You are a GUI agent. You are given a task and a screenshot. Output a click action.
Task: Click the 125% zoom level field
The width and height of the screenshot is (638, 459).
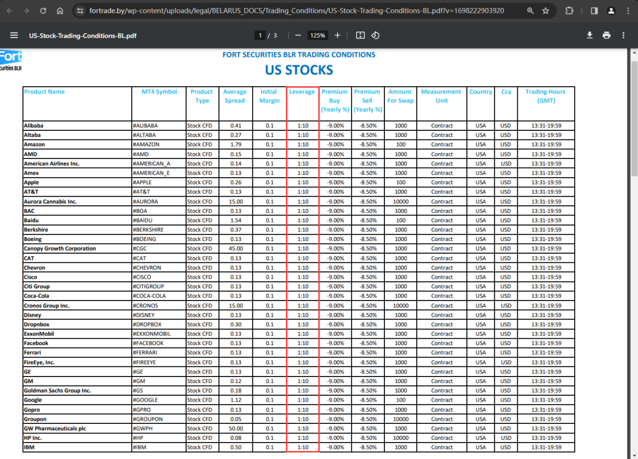click(x=317, y=36)
